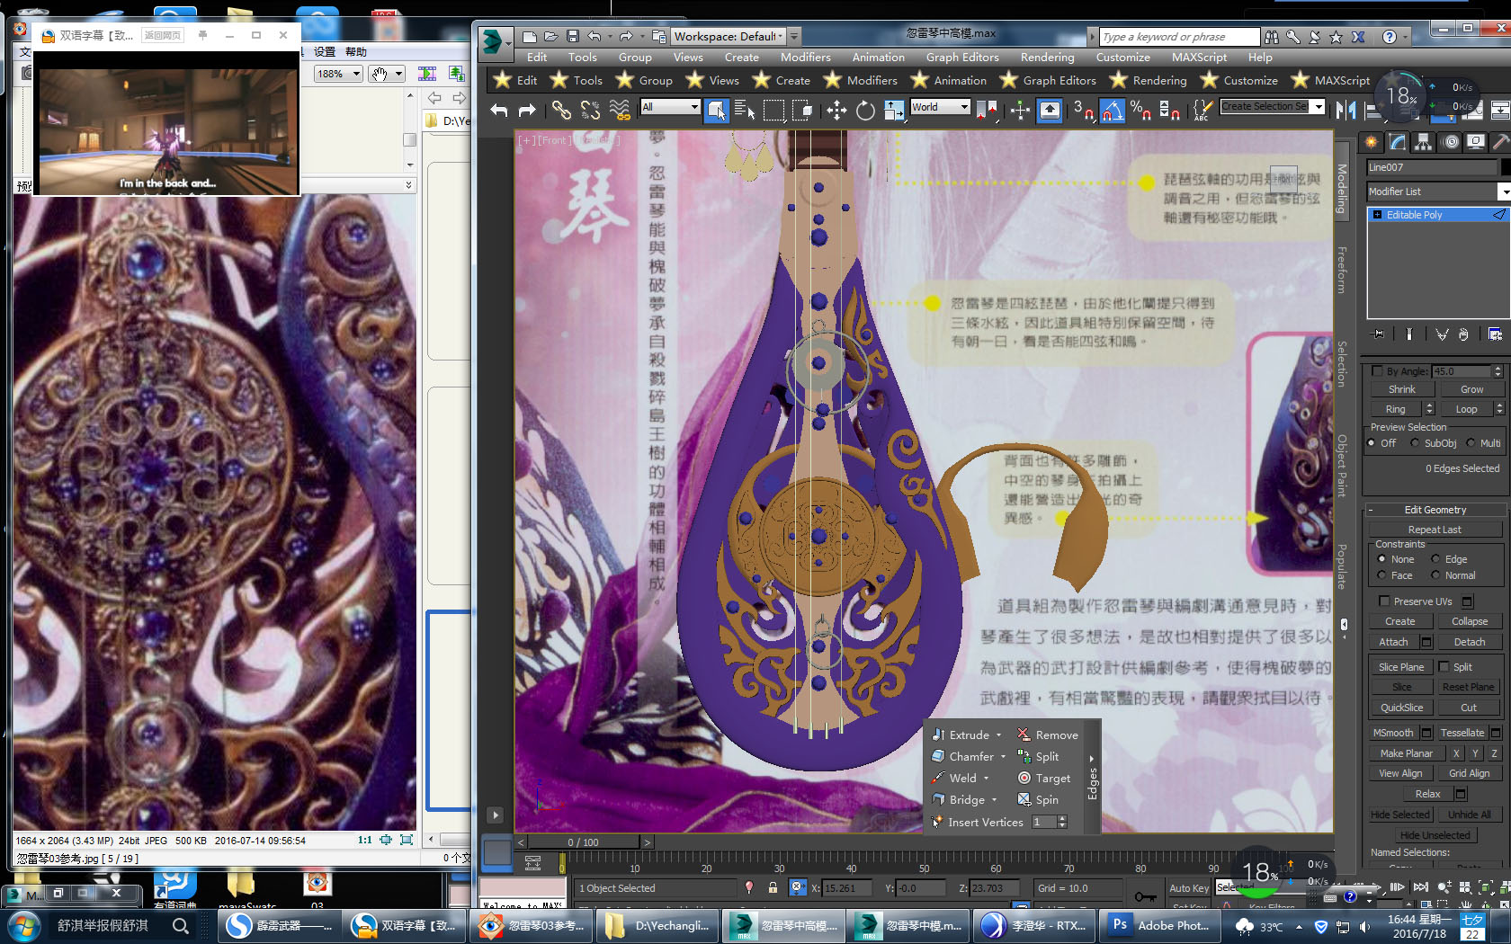Open the All selection filter dropdown

pyautogui.click(x=694, y=107)
